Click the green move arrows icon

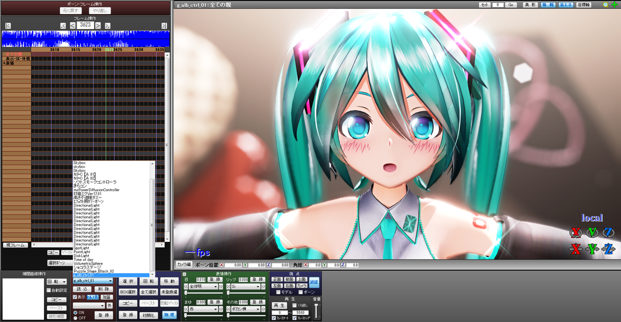[614, 5]
